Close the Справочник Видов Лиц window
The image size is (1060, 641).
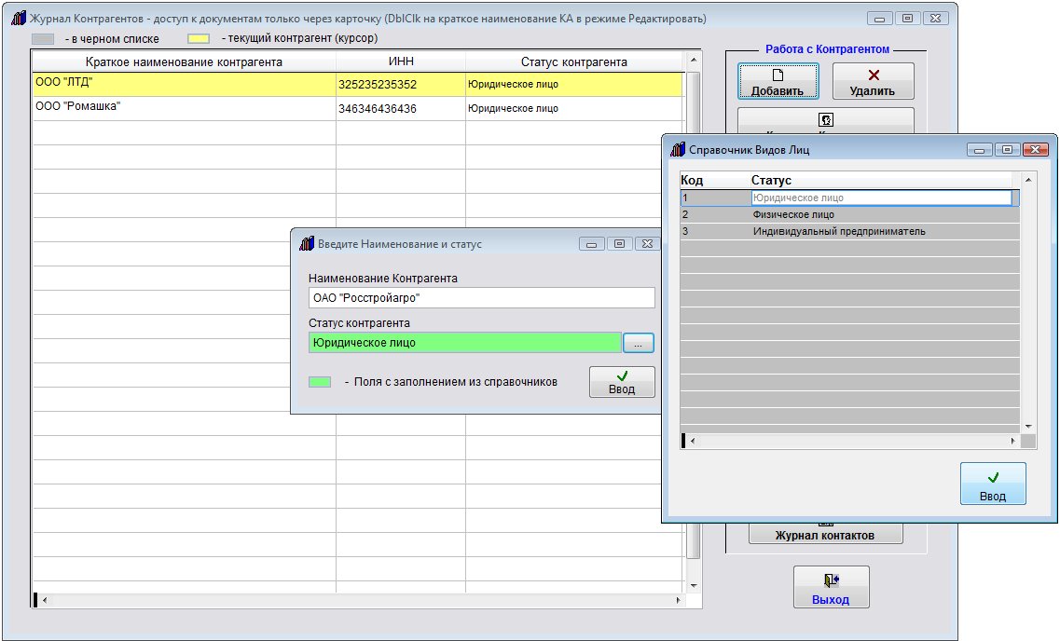point(1035,149)
